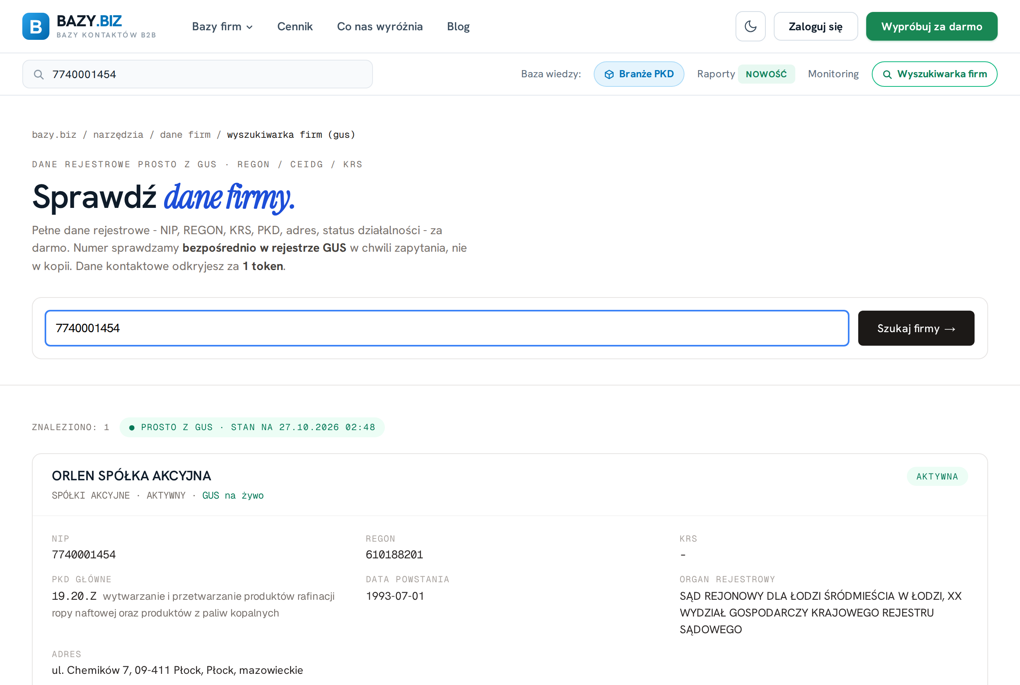
Task: Click the 'ZNALEZIONO: 1' result count
Action: [x=71, y=427]
